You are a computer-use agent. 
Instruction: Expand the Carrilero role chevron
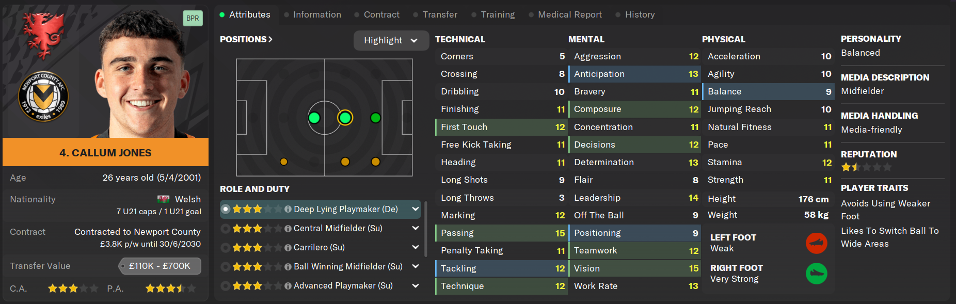point(415,247)
